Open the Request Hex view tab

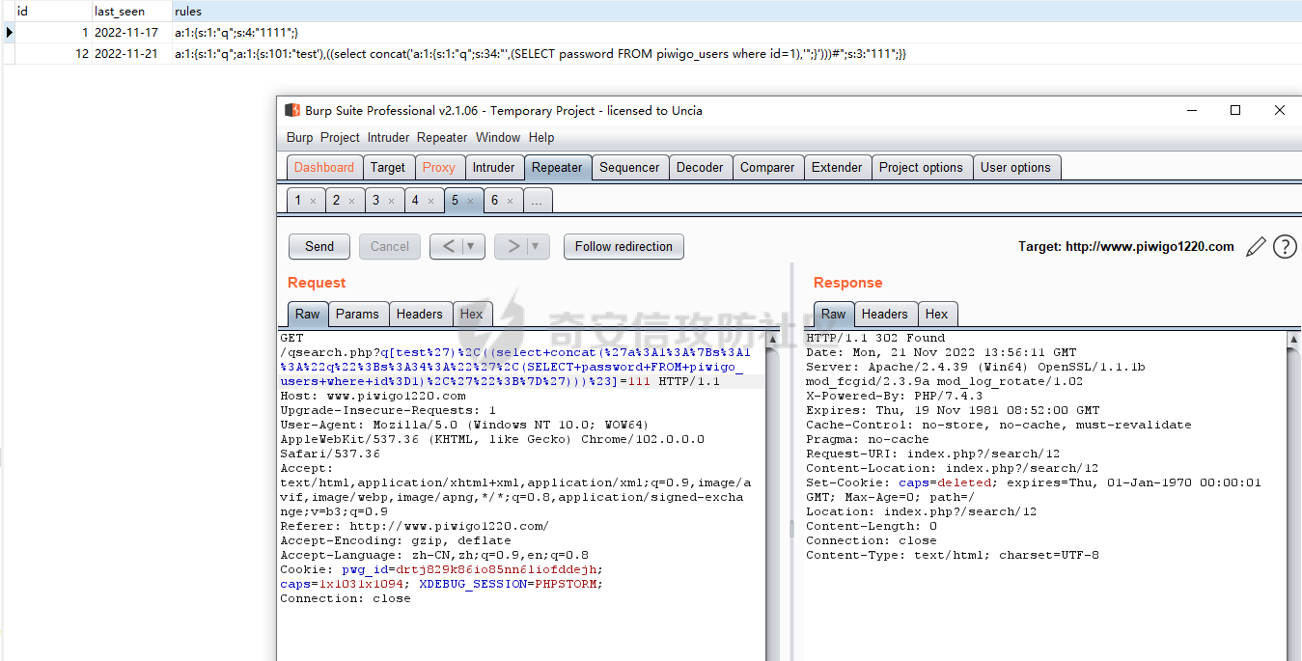[x=471, y=314]
